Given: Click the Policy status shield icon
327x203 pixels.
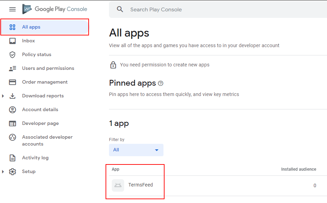Looking at the screenshot, I should tap(12, 55).
